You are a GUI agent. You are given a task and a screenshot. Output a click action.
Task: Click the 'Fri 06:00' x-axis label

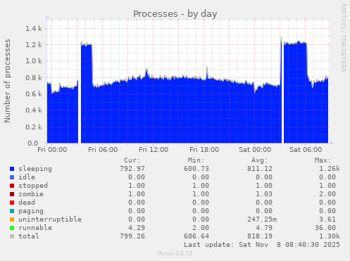pyautogui.click(x=103, y=150)
